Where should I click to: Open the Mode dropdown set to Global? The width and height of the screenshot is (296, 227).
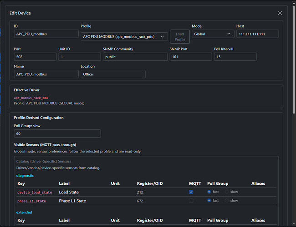[213, 34]
